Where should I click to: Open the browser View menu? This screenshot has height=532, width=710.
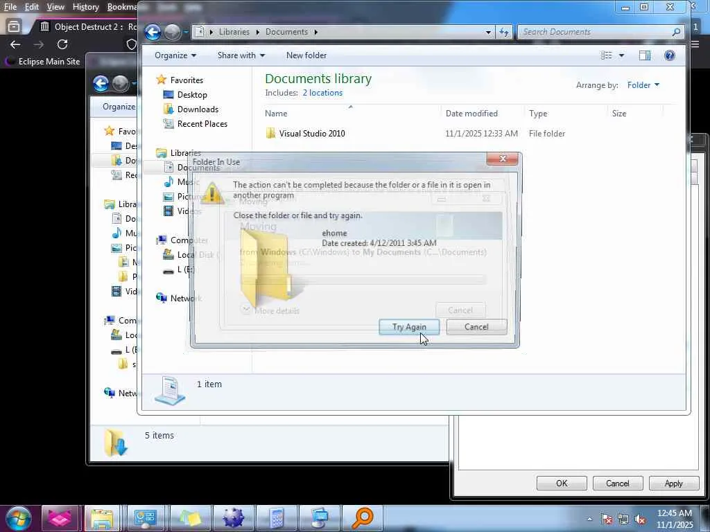(x=55, y=7)
